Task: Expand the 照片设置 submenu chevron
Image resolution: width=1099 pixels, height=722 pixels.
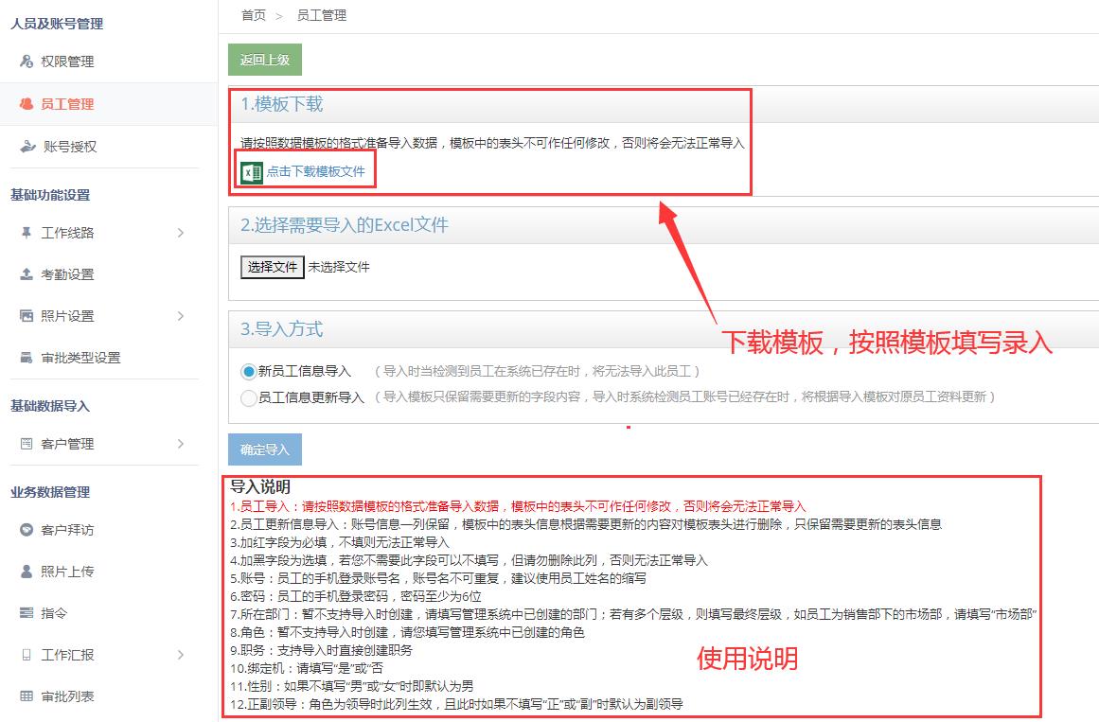Action: [x=181, y=316]
